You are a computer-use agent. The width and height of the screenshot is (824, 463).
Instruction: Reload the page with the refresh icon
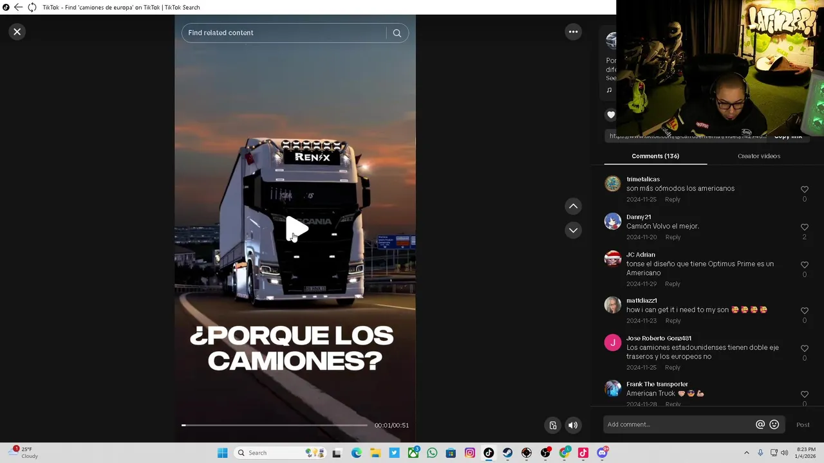tap(32, 7)
